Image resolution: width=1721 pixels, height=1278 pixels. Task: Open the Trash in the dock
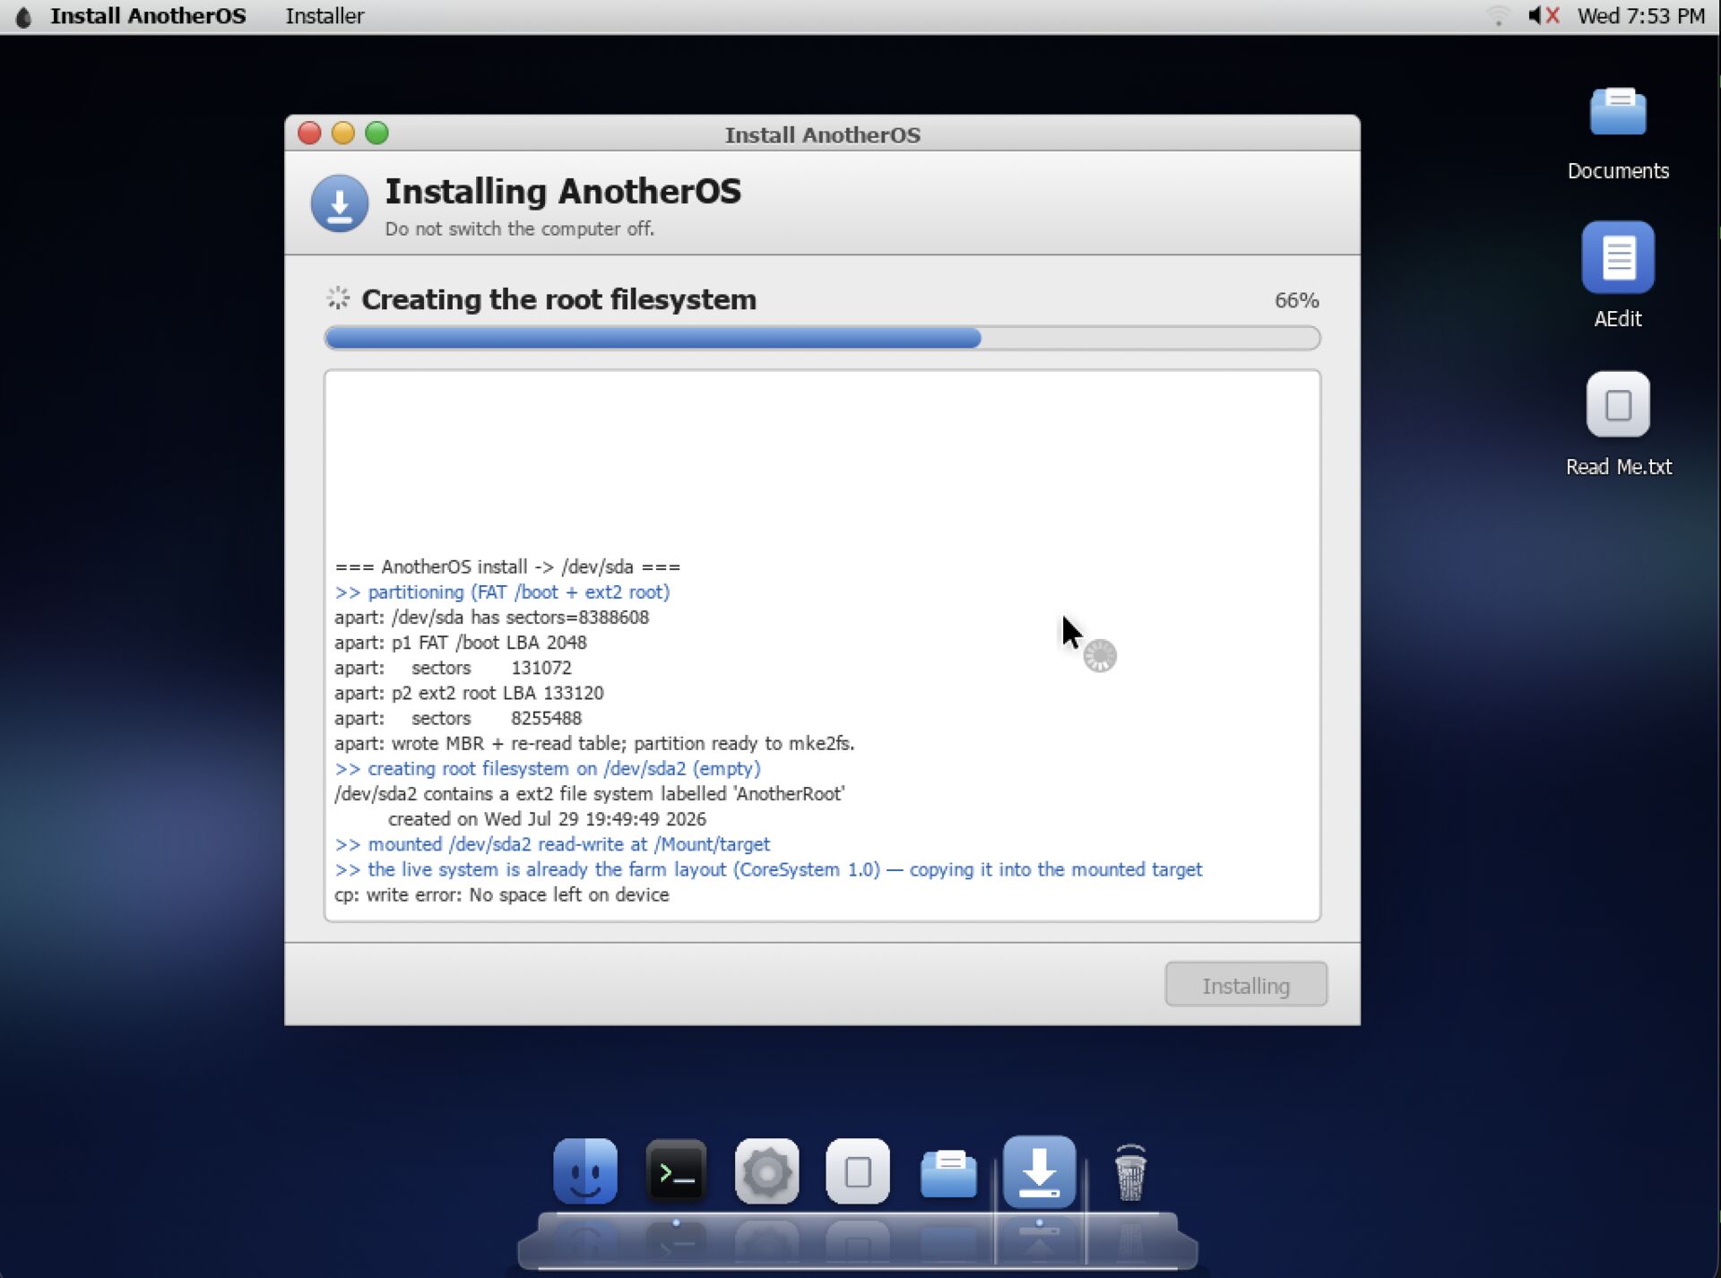pos(1130,1172)
